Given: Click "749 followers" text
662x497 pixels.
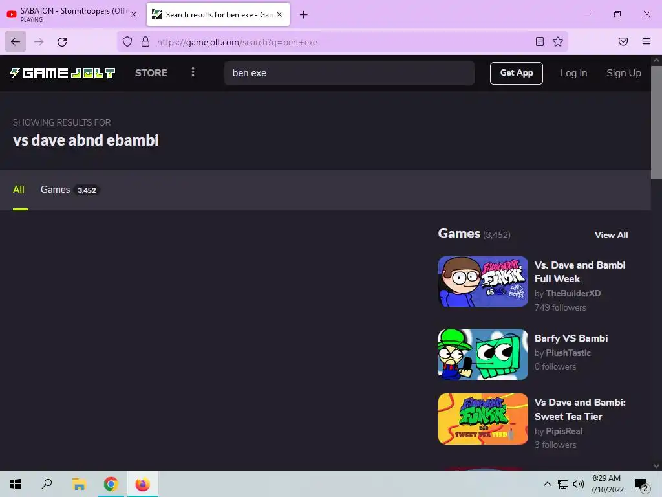Looking at the screenshot, I should tap(561, 307).
